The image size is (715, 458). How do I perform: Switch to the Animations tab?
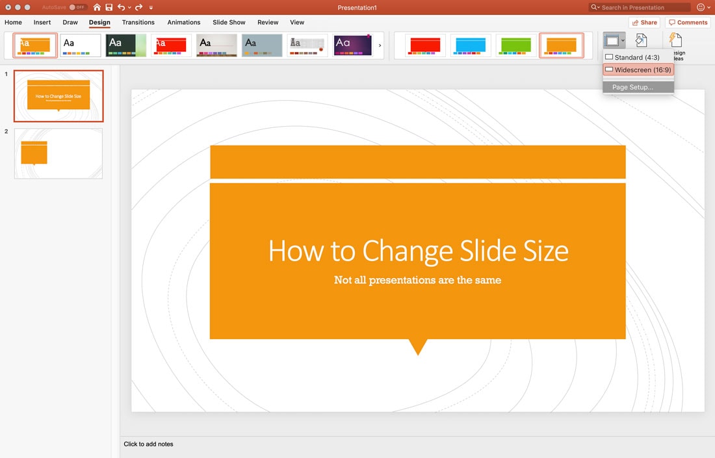coord(183,22)
